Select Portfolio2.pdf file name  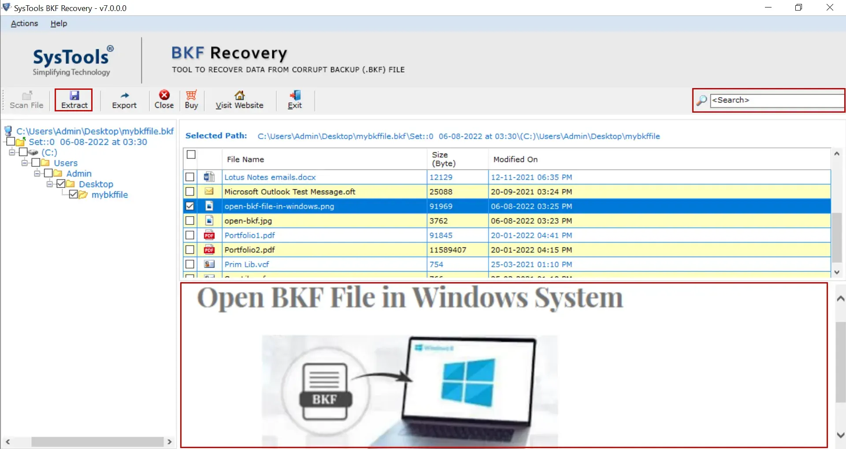[249, 250]
